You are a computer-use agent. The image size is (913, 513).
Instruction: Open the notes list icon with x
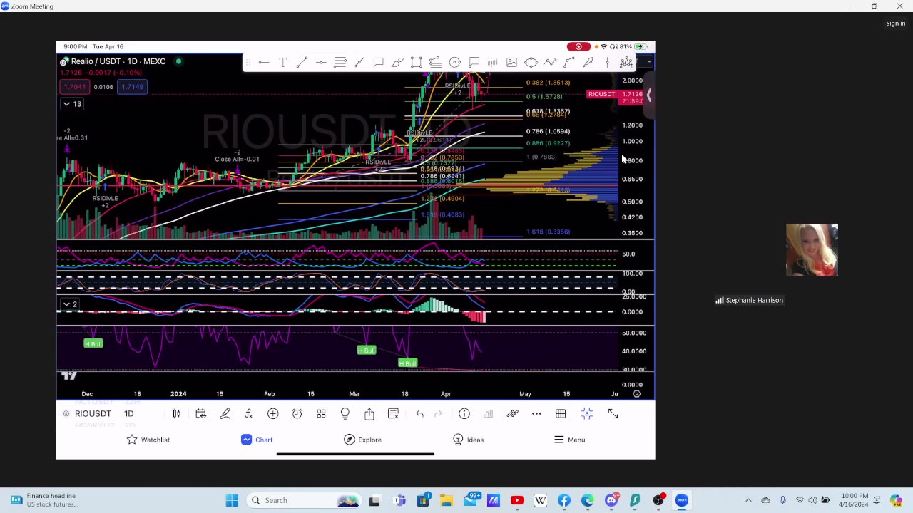coord(393,414)
